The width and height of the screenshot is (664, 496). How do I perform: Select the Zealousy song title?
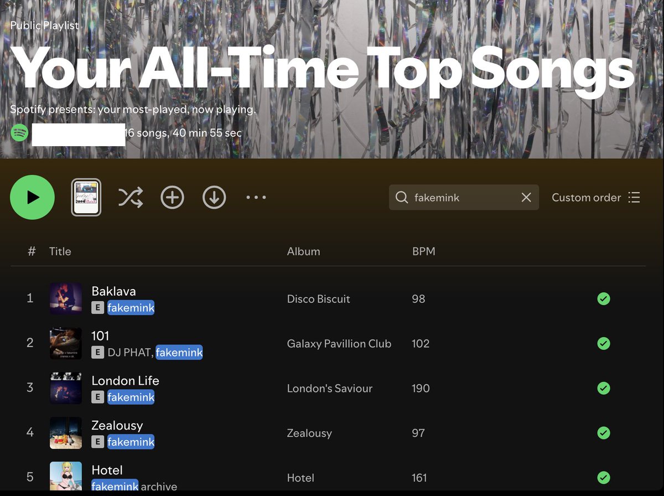point(117,426)
